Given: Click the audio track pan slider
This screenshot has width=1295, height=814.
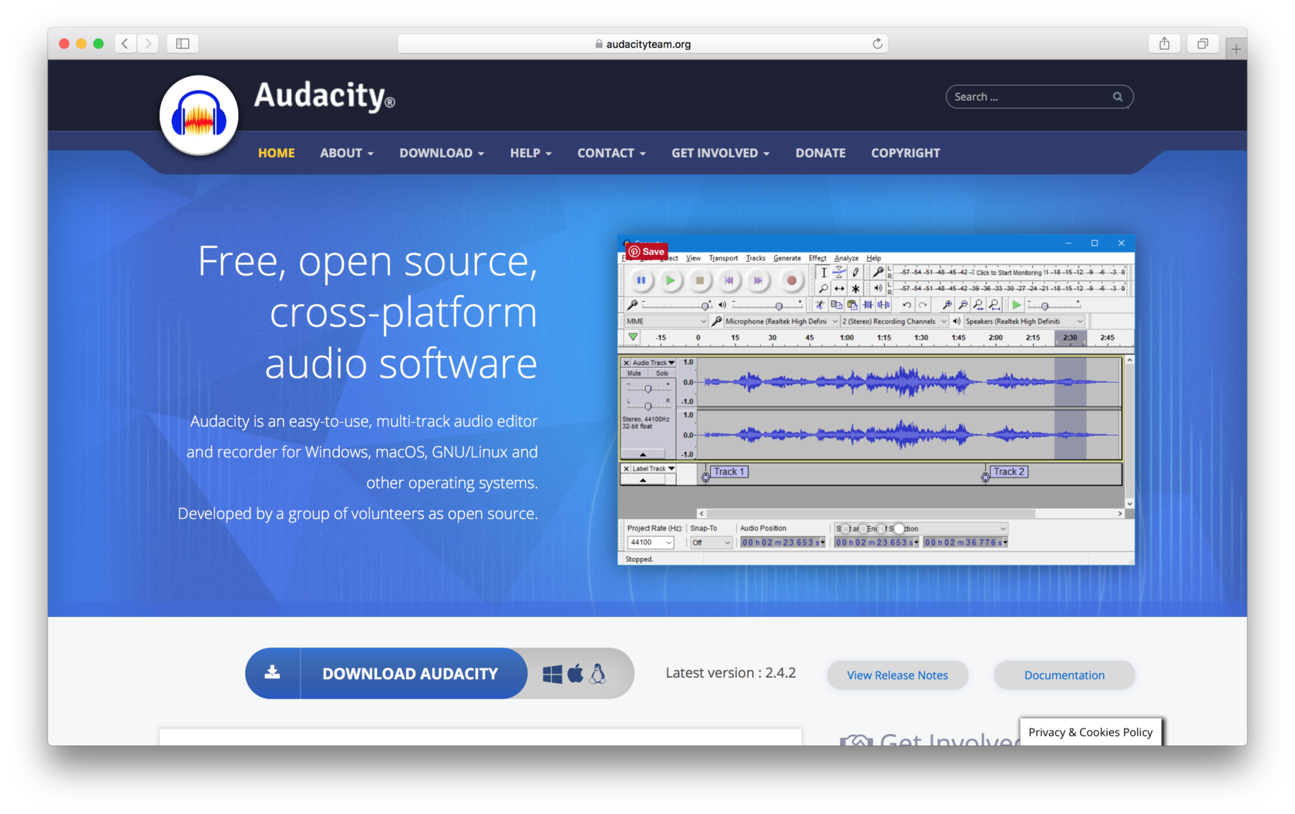Looking at the screenshot, I should pos(647,405).
